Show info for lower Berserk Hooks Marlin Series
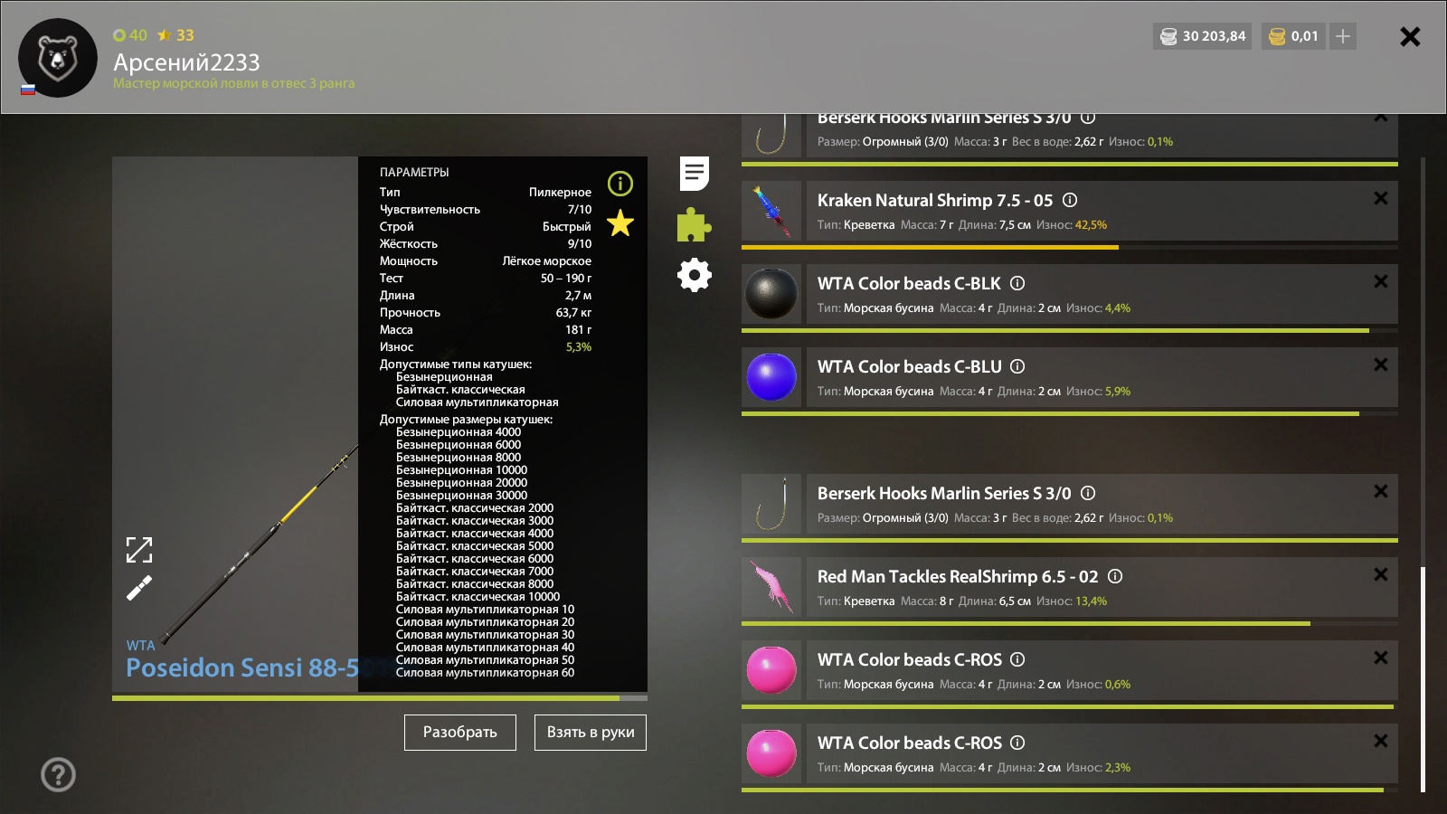This screenshot has height=814, width=1447. (x=1088, y=493)
